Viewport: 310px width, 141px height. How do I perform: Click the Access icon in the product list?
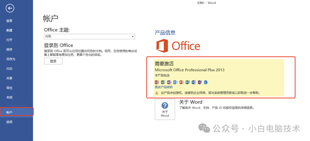[x=157, y=82]
